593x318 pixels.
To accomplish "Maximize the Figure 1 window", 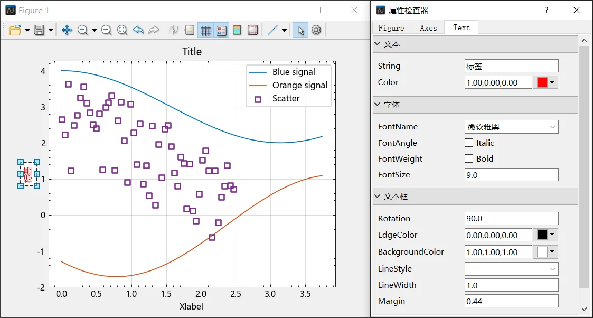I will click(323, 10).
